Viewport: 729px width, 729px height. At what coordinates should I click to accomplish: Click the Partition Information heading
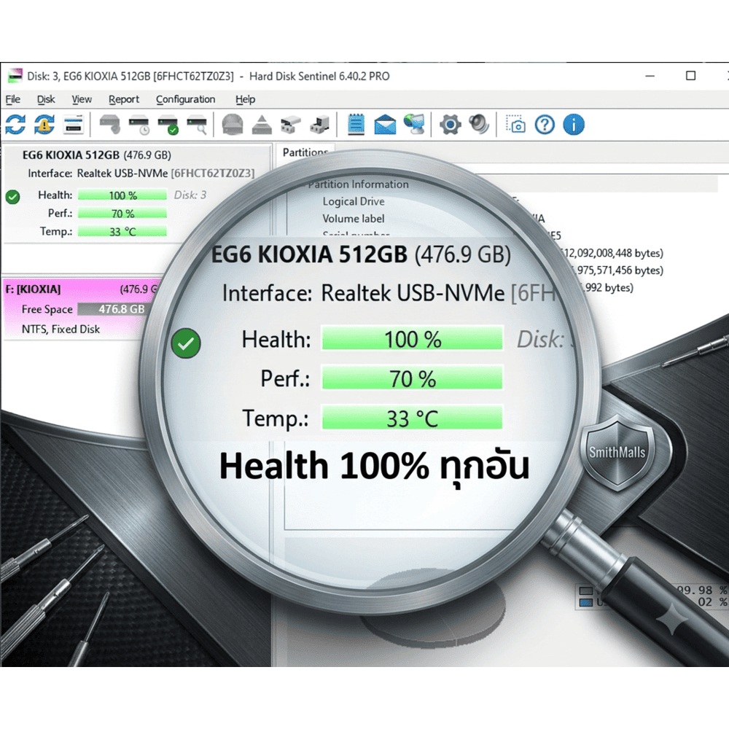point(358,184)
